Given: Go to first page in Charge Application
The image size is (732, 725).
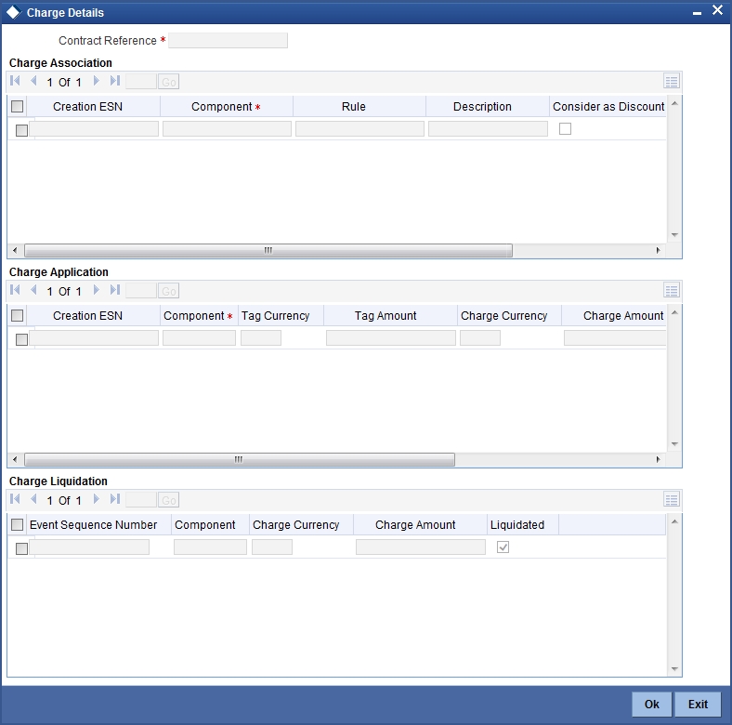Looking at the screenshot, I should pos(15,290).
